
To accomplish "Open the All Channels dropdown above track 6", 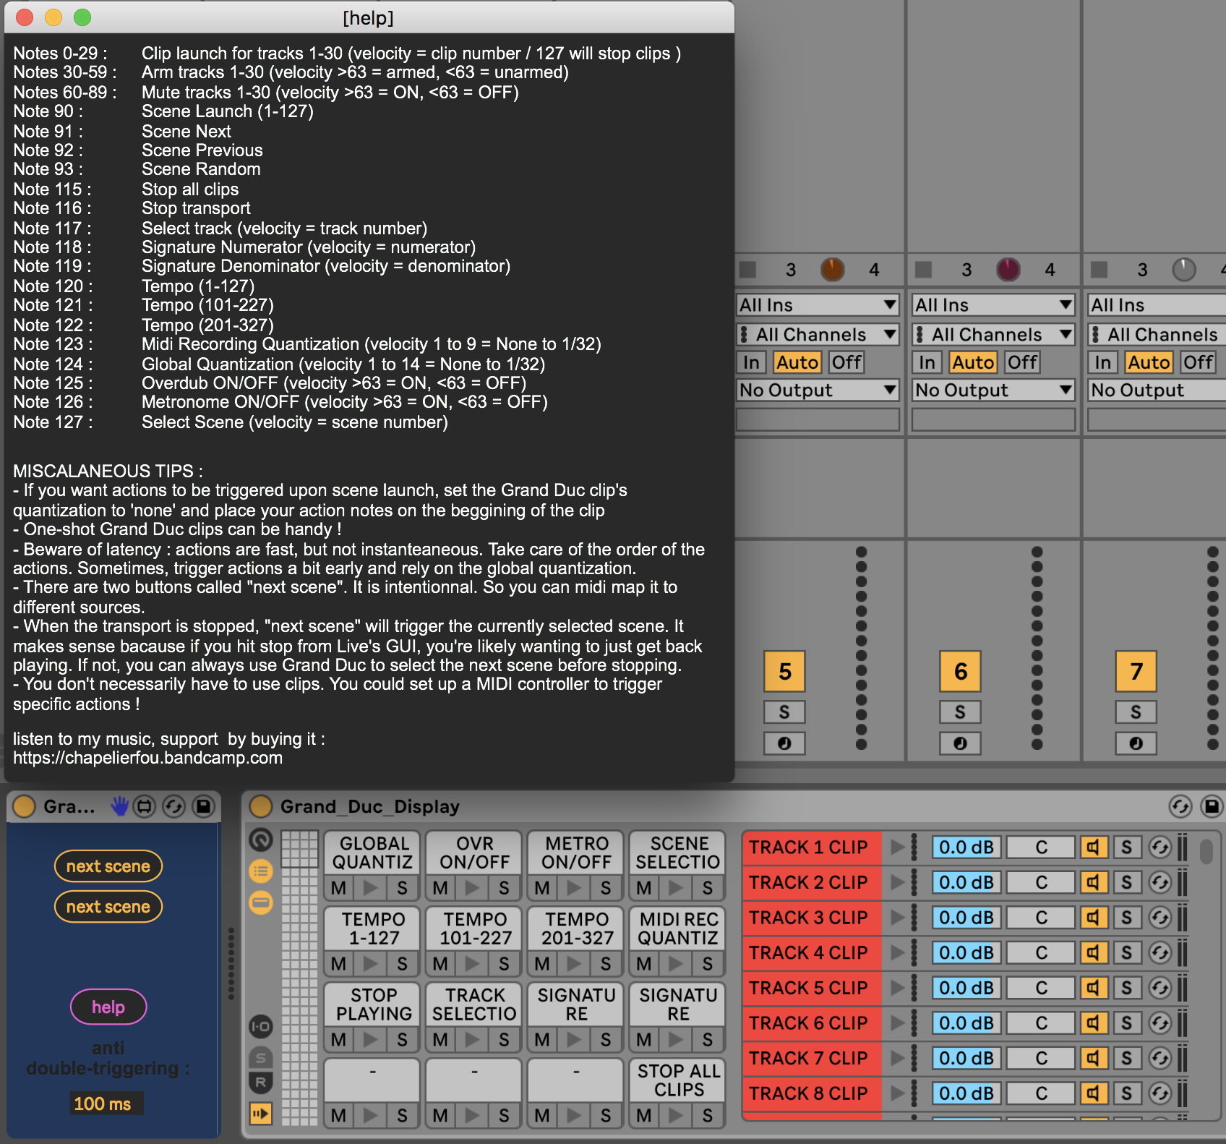I will 993,335.
